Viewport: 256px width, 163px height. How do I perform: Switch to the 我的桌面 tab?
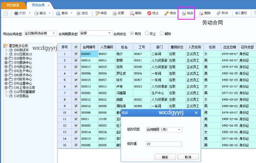pyautogui.click(x=14, y=5)
